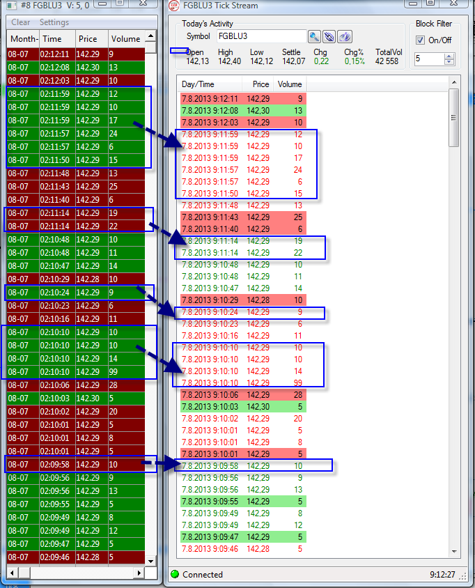Click the up arrow of Tick Stream vertical scrollbar
The height and width of the screenshot is (588, 475).
(454, 82)
